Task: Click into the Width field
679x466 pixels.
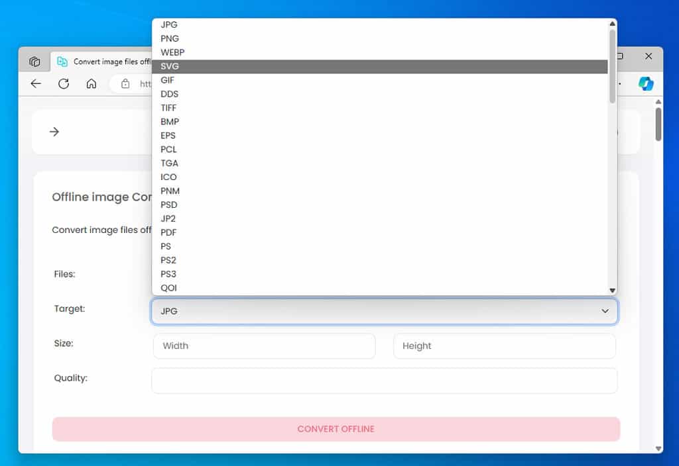Action: click(x=264, y=346)
